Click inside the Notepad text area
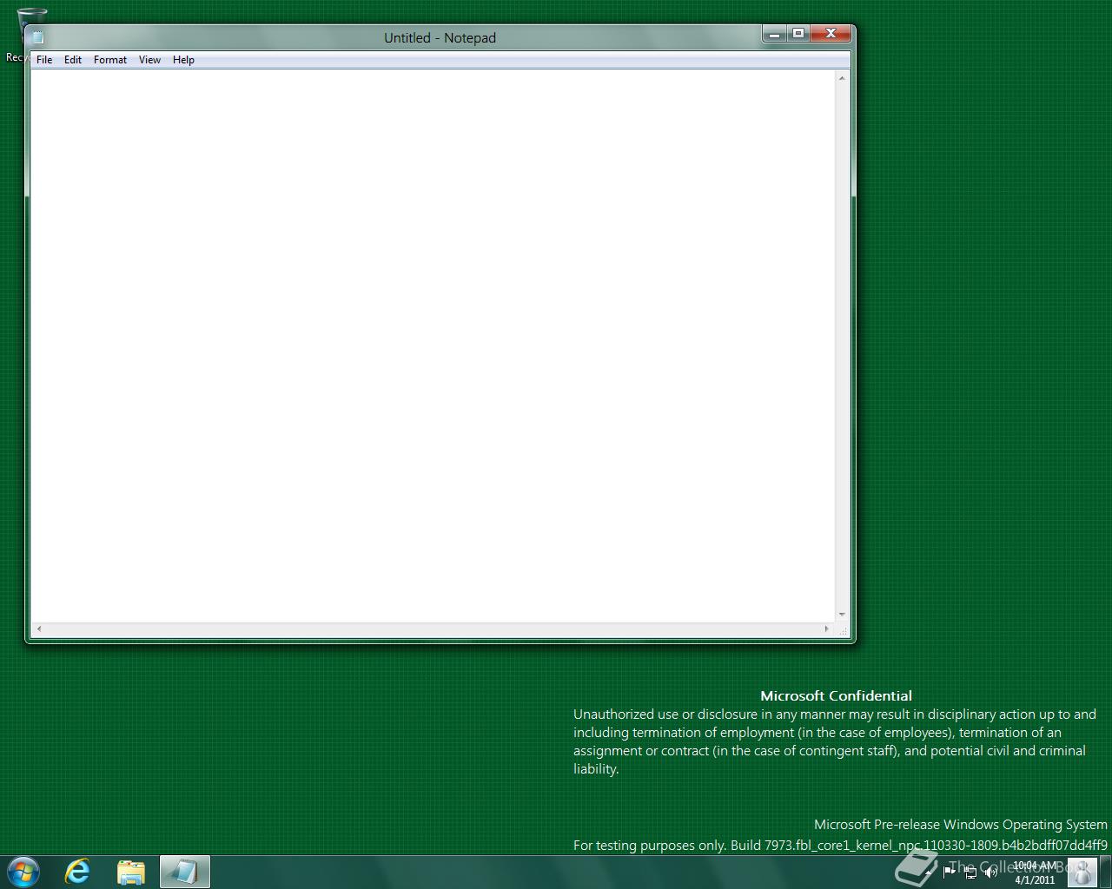 pos(433,346)
